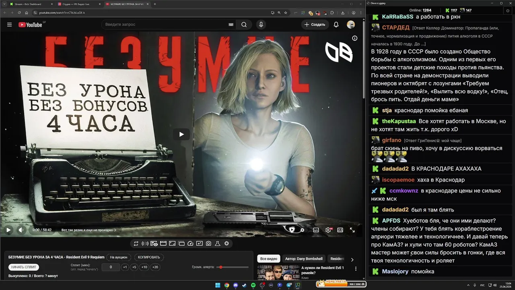Image resolution: width=515 pixels, height=290 pixels.
Task: Play the video with the center play button
Action: [181, 134]
